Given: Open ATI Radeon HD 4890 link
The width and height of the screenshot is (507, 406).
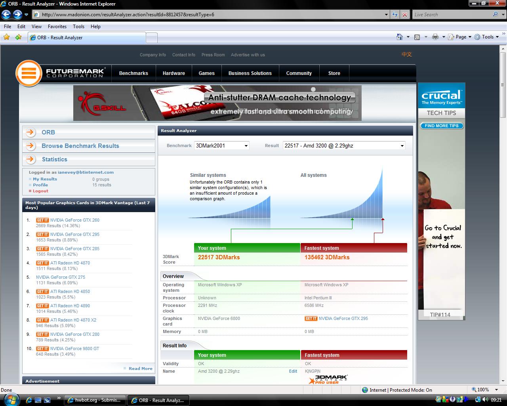Looking at the screenshot, I should [70, 306].
